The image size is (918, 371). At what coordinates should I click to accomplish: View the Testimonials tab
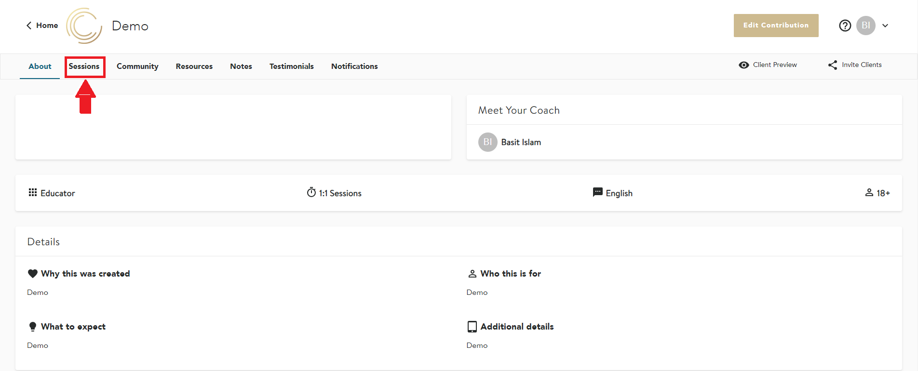(x=291, y=66)
